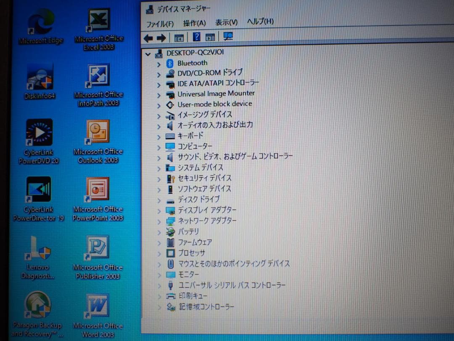
Task: Expand the キーボード category
Action: point(158,137)
